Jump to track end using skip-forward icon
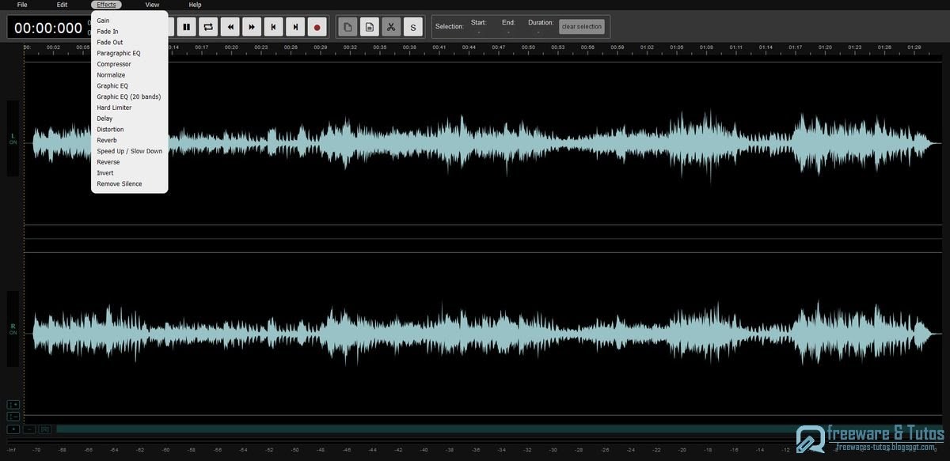 pos(294,26)
